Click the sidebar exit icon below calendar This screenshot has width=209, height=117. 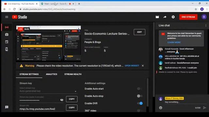pyautogui.click(x=7, y=49)
